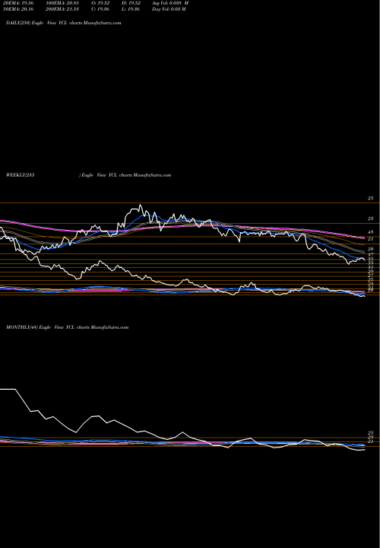Click the top '25' price label on weekly chart
380x548 pixels.
click(x=370, y=198)
